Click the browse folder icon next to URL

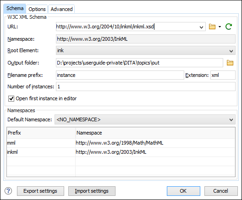pos(212,27)
